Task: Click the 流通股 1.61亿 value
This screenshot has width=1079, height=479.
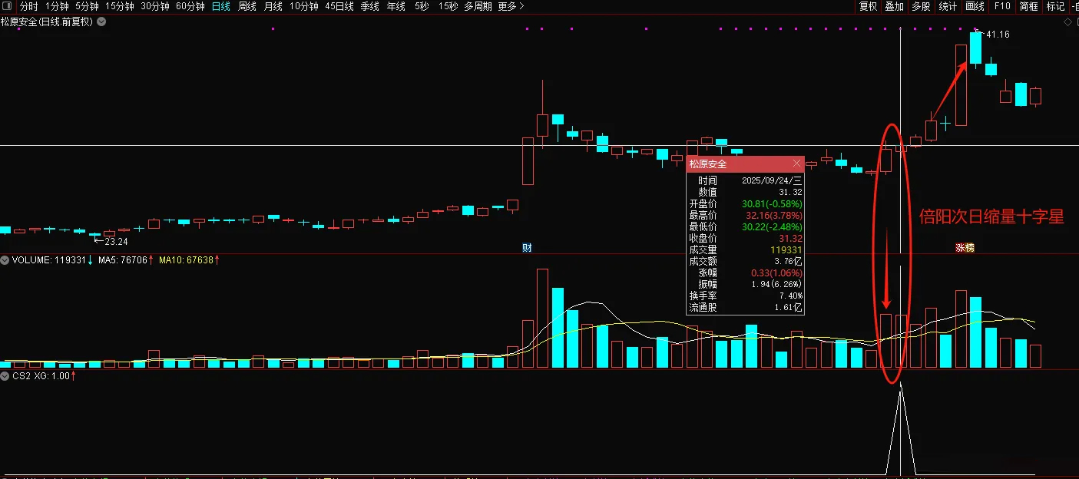Action: point(789,307)
